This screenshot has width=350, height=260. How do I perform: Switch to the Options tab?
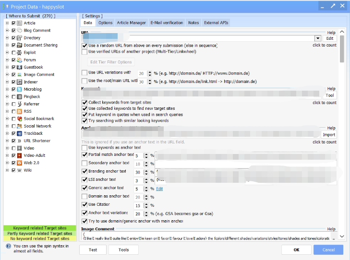click(x=105, y=23)
